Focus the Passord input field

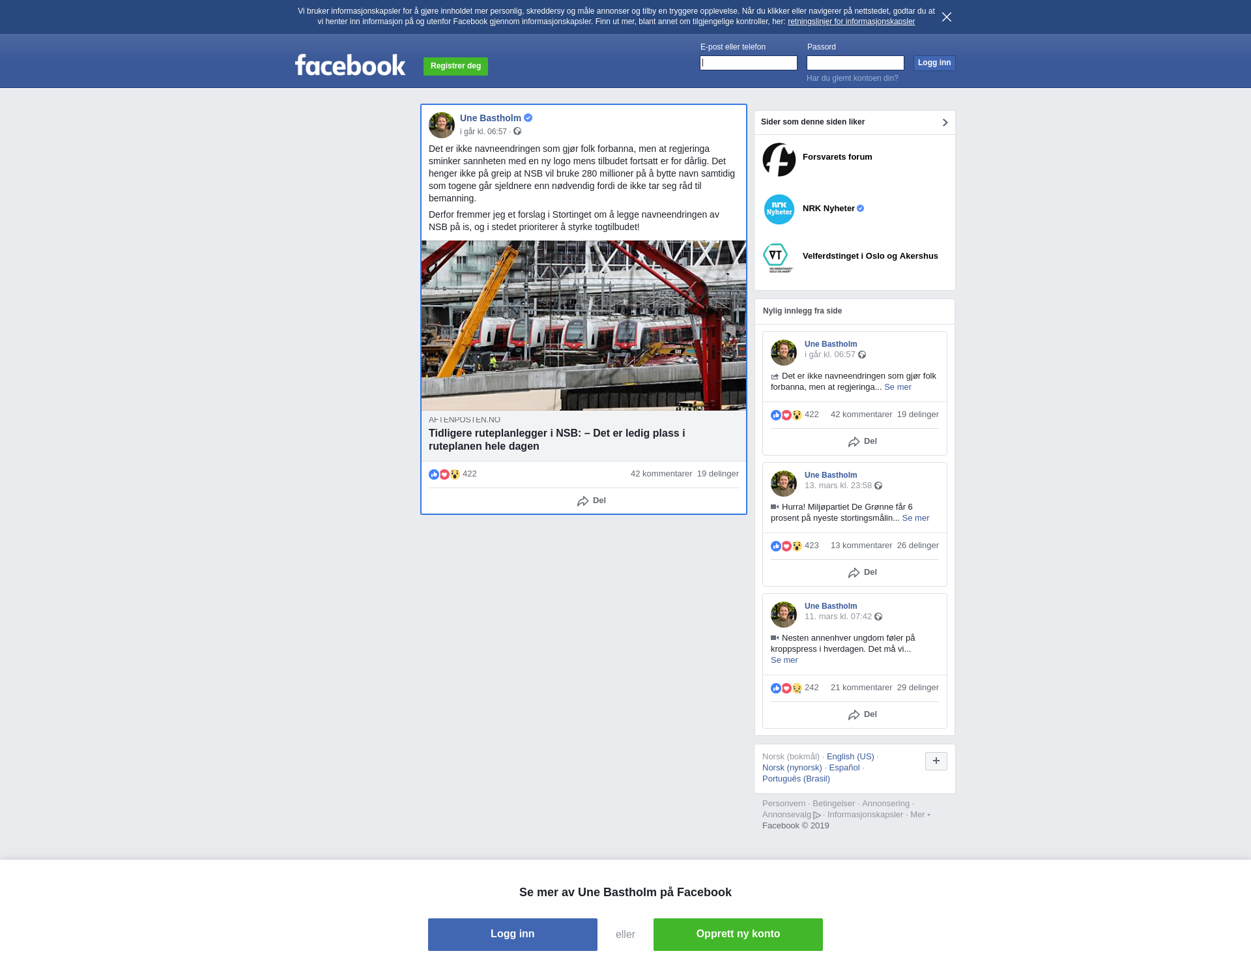pyautogui.click(x=856, y=63)
